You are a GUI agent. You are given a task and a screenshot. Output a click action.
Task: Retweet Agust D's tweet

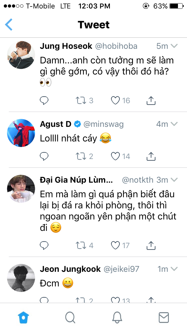(80, 156)
